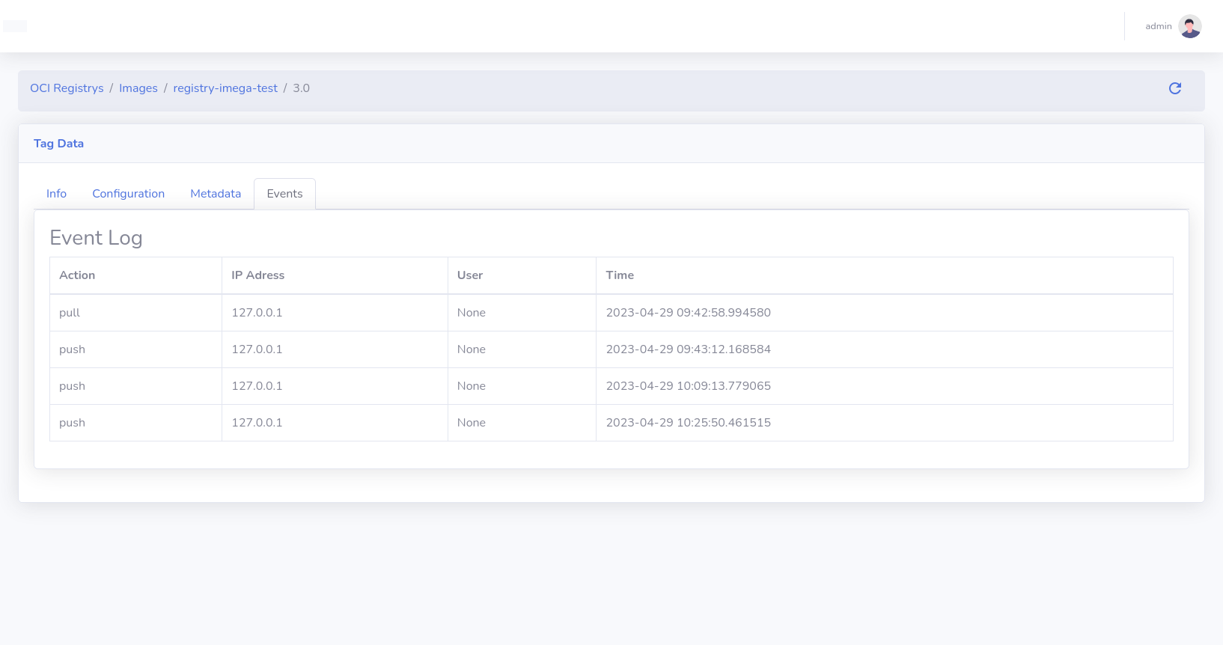Open the Configuration tab

click(128, 194)
